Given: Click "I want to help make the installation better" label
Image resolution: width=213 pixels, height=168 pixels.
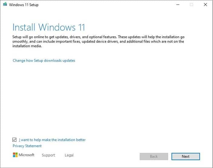Looking at the screenshot, I should [52, 140].
